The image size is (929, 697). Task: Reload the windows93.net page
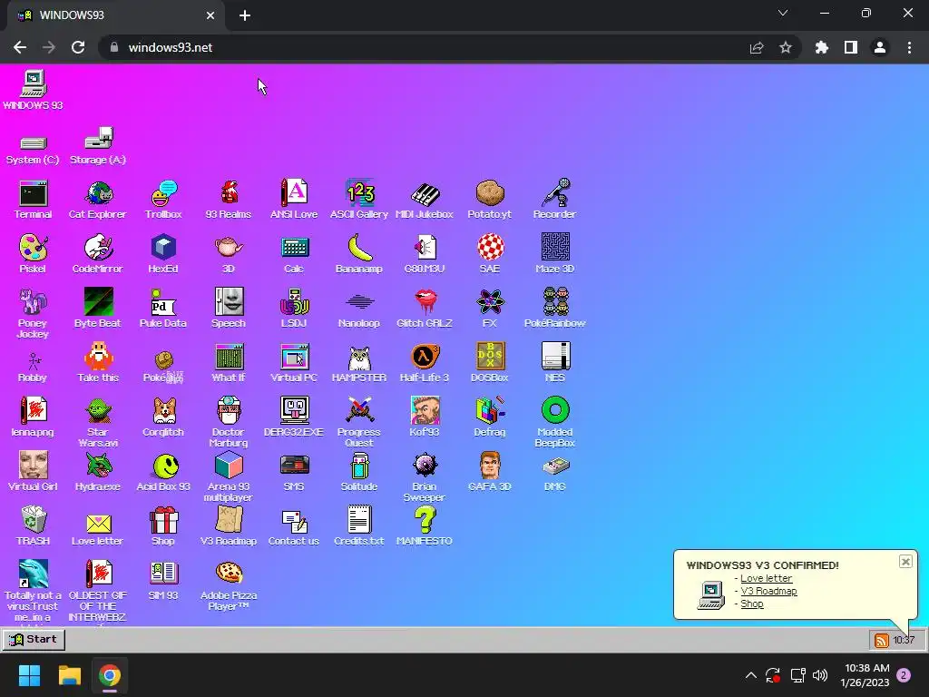pyautogui.click(x=78, y=47)
